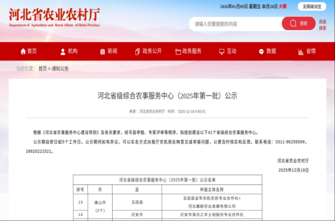Click the person icon beside 机构
Viewport: 335px width, 221px height.
[63, 52]
